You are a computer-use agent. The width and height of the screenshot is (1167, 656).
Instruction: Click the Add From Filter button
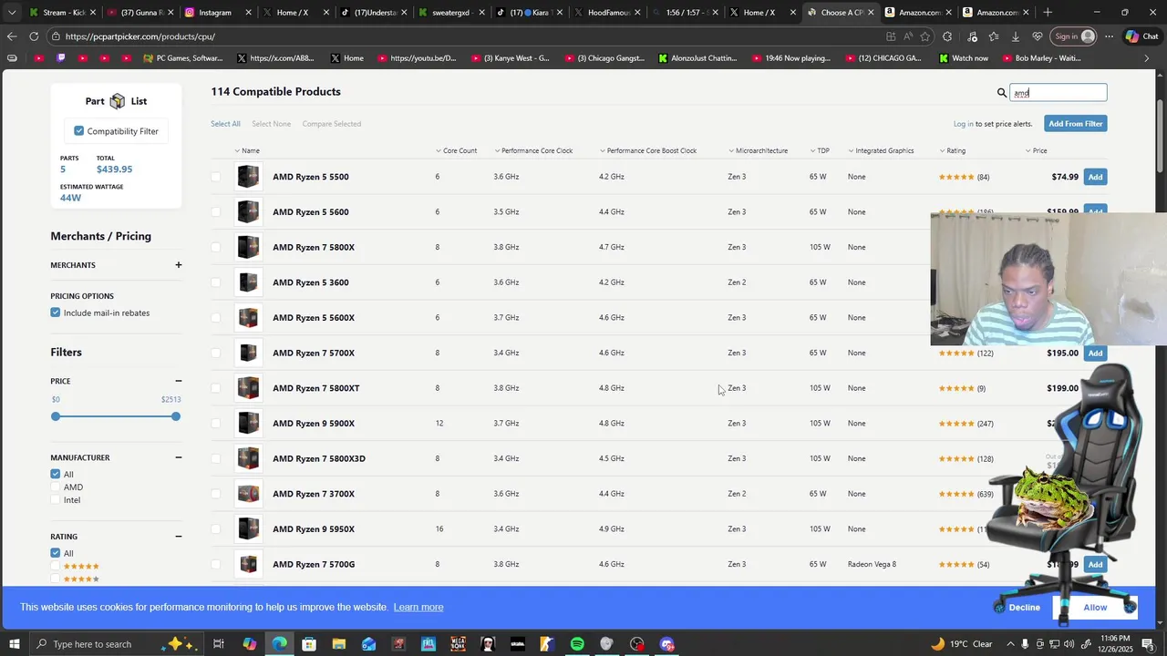[1075, 124]
